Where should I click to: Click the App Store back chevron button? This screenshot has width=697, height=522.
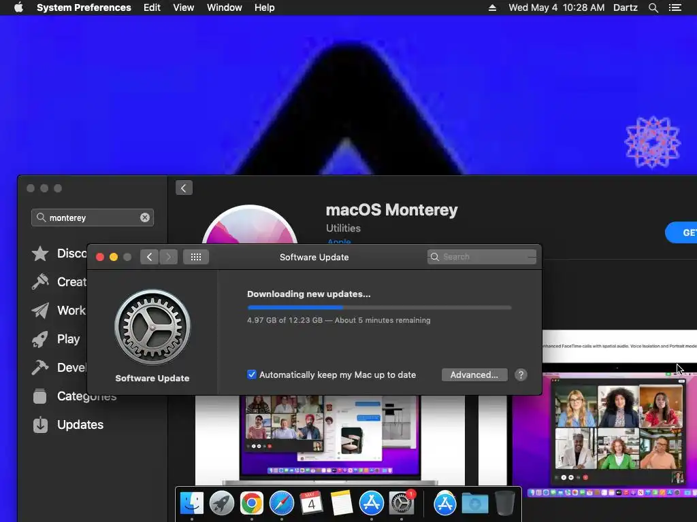184,188
